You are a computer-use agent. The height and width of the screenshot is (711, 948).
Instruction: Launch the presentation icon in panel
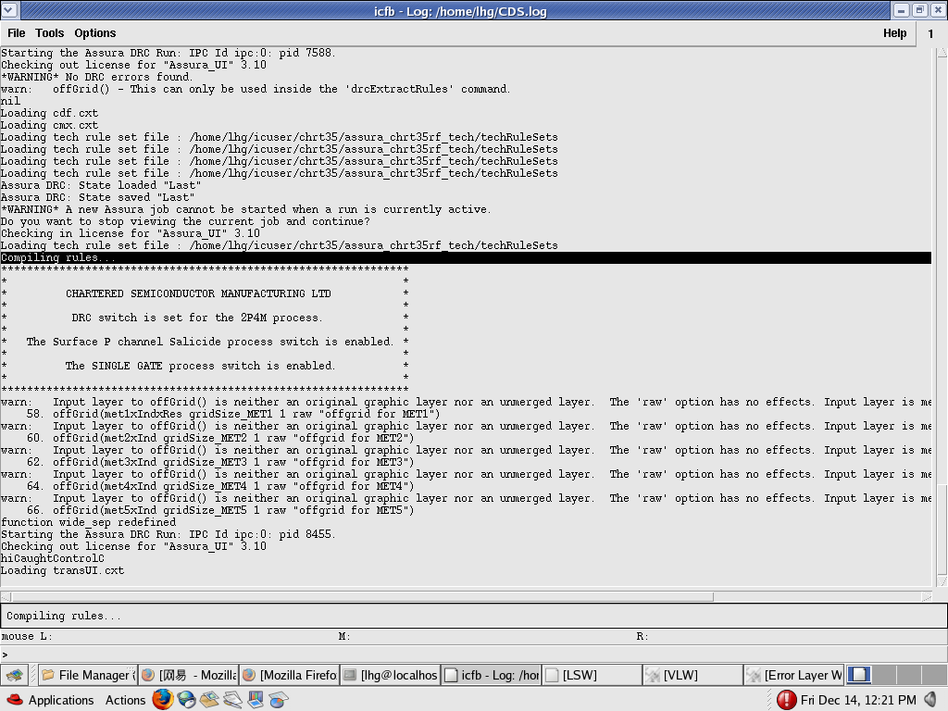click(256, 700)
